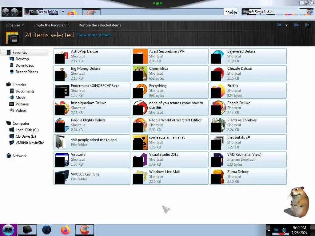Open Pictures library
The height and width of the screenshot is (236, 315).
(22, 104)
